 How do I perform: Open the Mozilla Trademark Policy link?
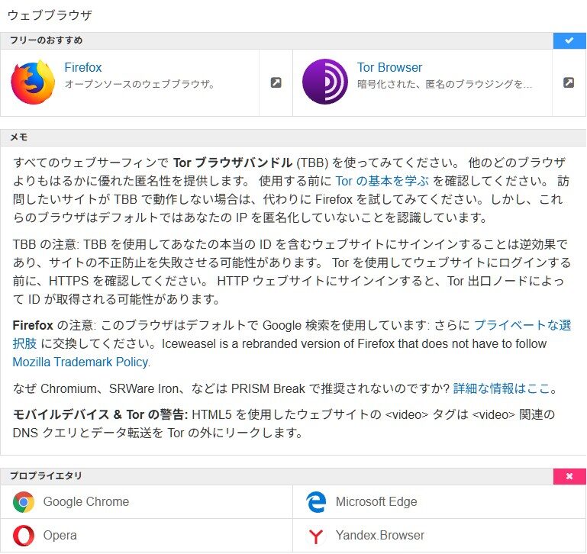[x=81, y=362]
